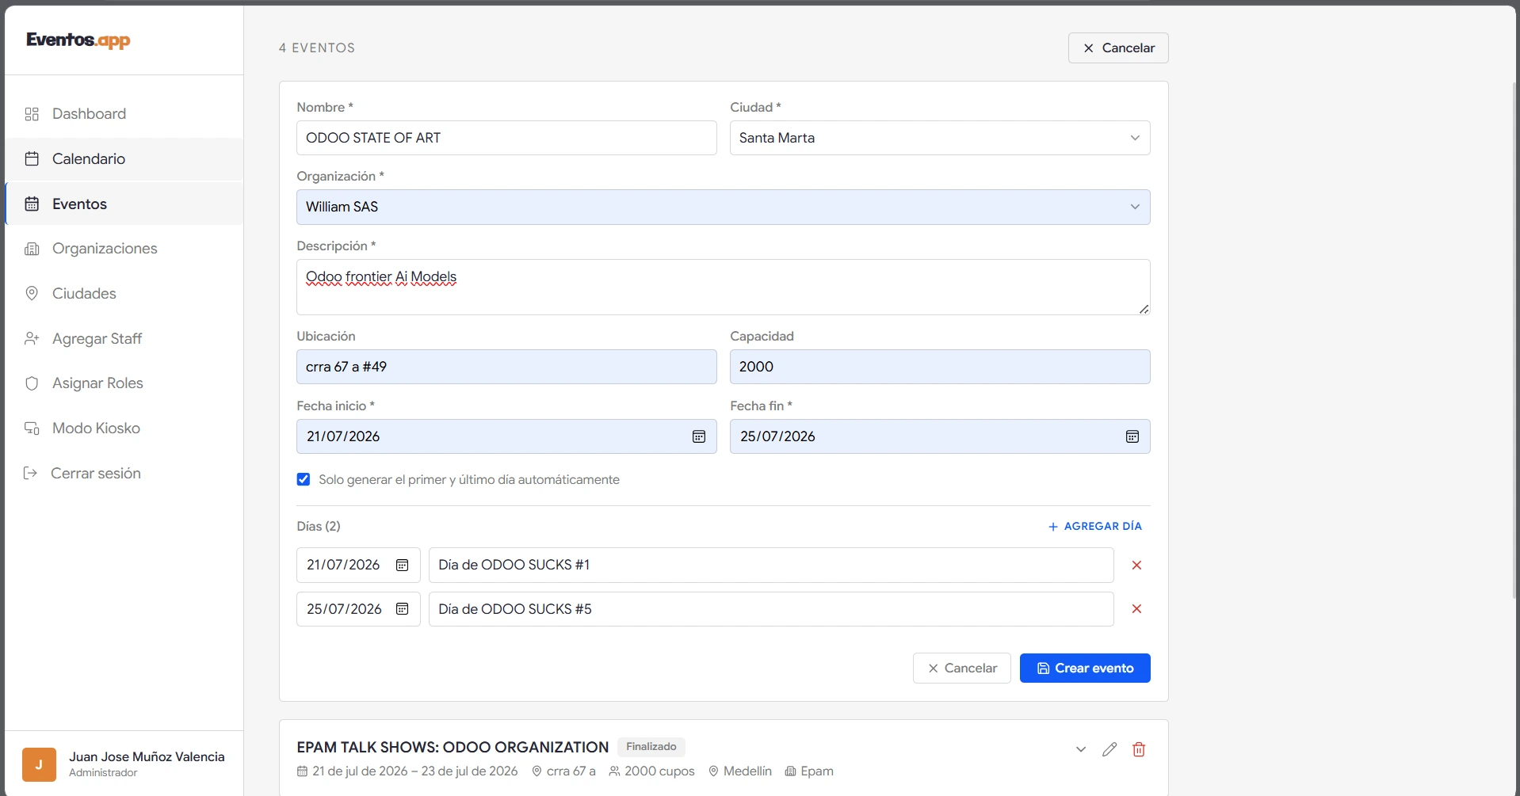
Task: Toggle 'Solo generar el primer y último día' checkbox
Action: coord(304,479)
